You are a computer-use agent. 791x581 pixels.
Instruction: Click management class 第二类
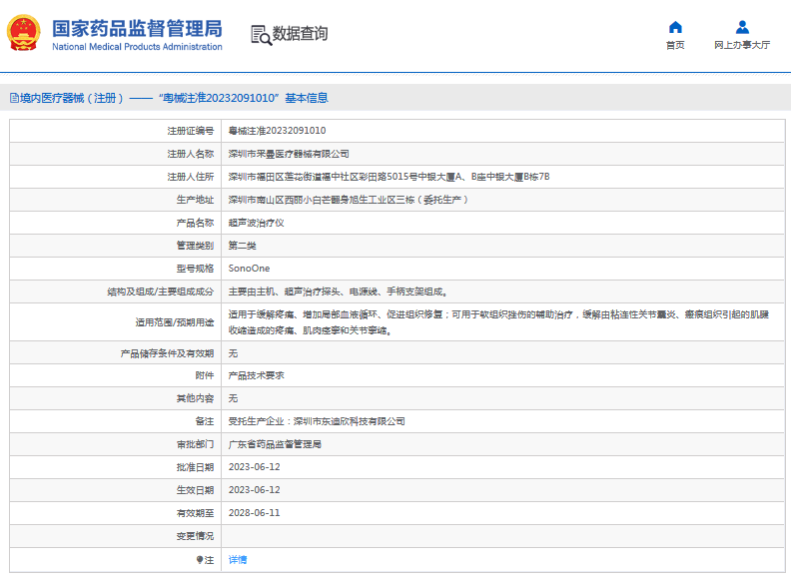click(242, 246)
